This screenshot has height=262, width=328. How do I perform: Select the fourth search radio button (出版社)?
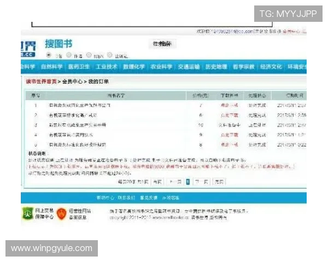[110, 55]
